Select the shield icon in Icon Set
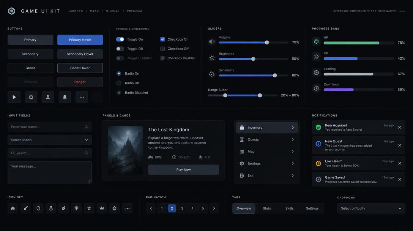This screenshot has width=413, height=231. coord(38,208)
